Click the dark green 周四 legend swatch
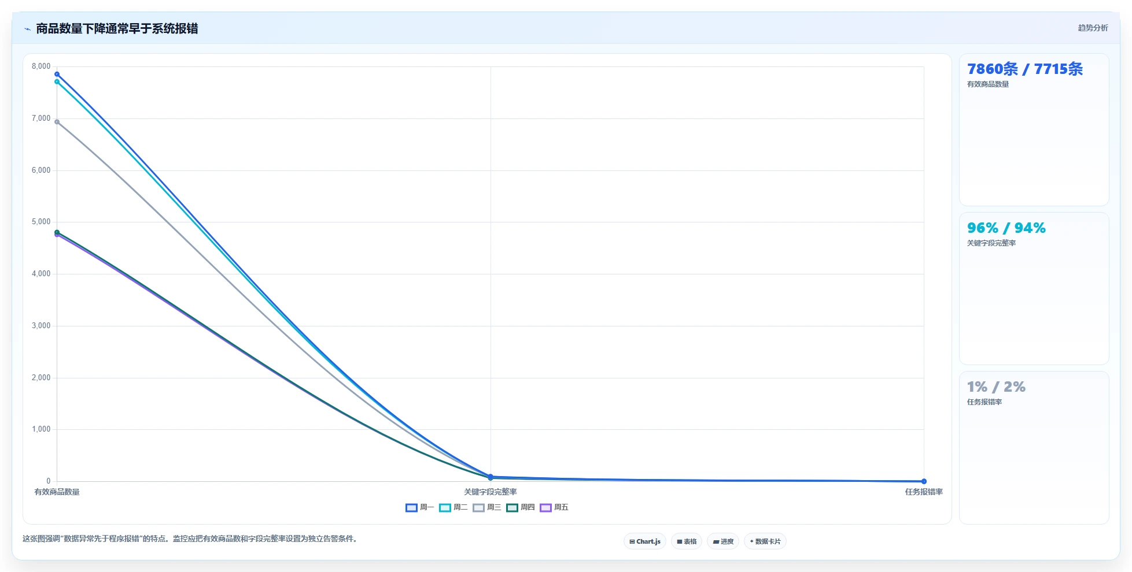This screenshot has width=1132, height=572. pos(512,507)
